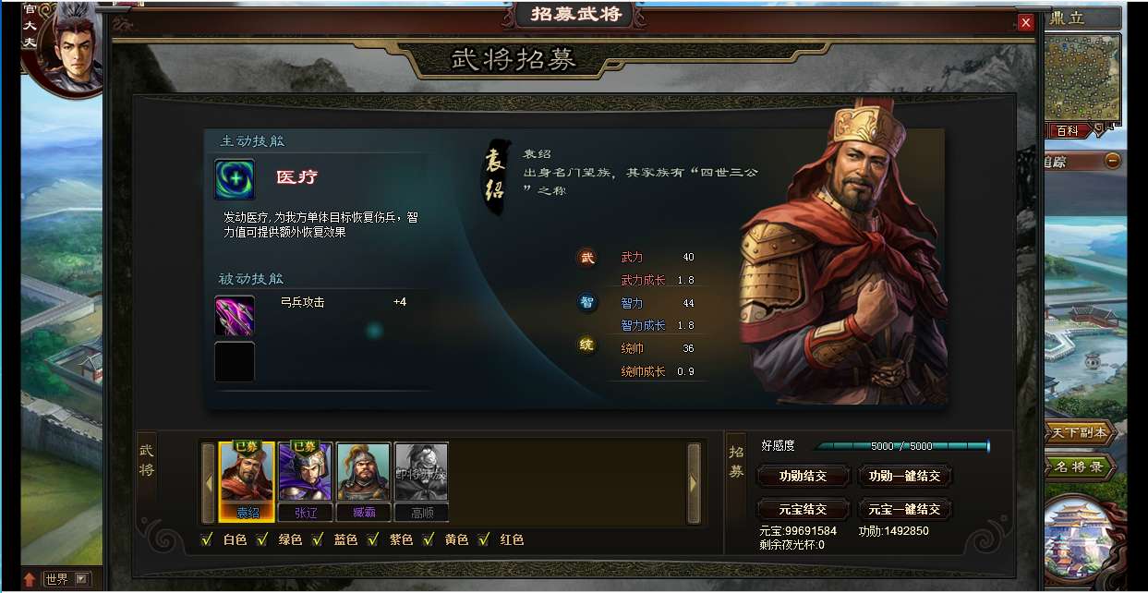Uncheck the 白色 quality filter
This screenshot has height=593, width=1148.
point(207,539)
